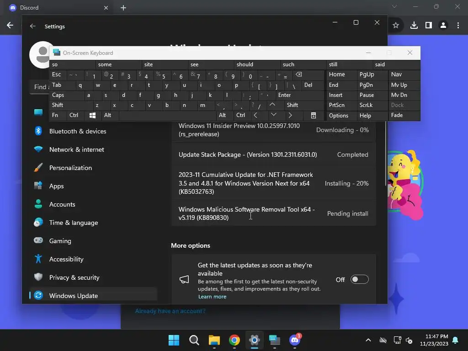Toggle the Fn key on the On-Screen Keyboard

[58, 115]
